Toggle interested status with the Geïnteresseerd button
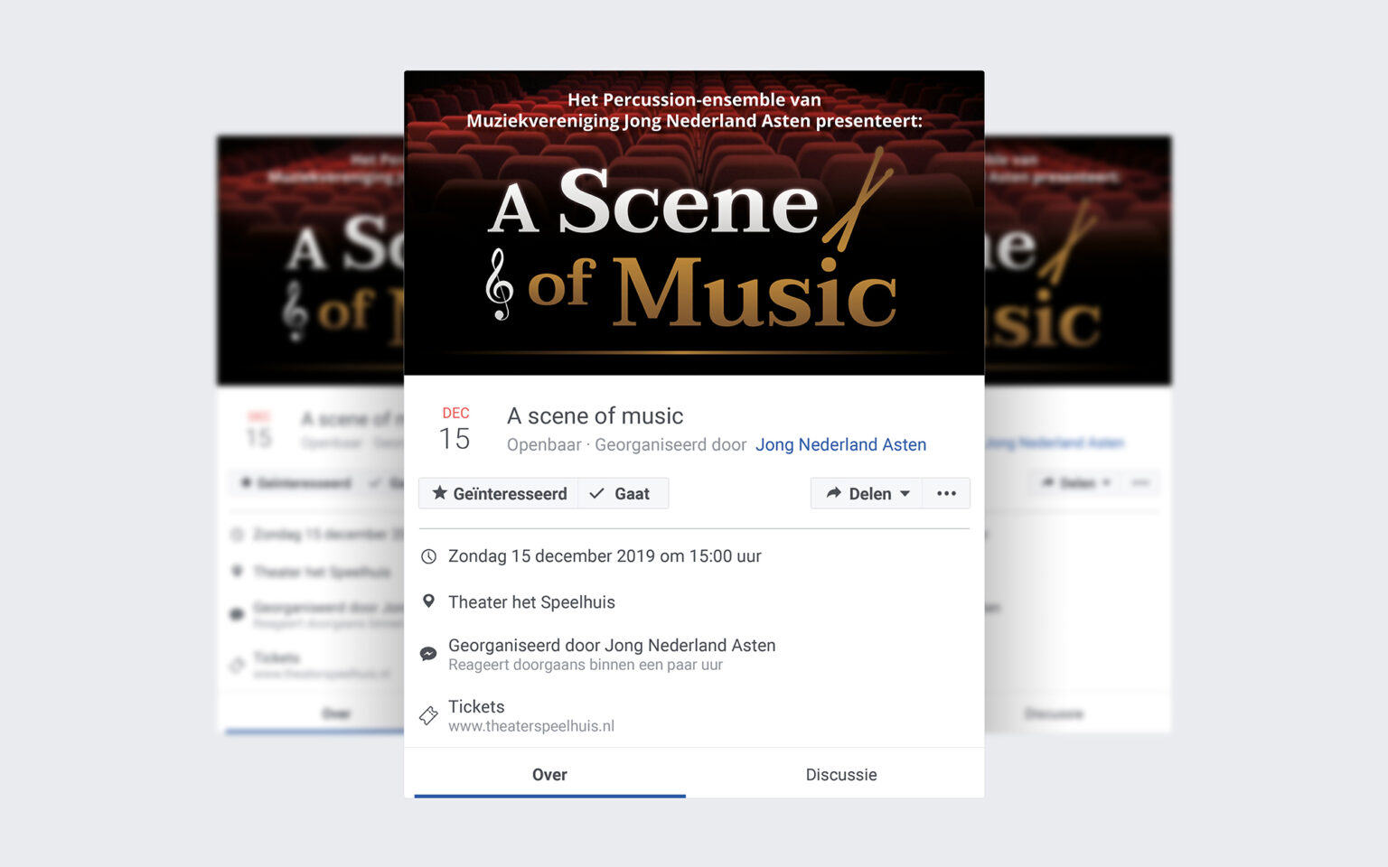Screen dimensions: 1388x867 [498, 493]
